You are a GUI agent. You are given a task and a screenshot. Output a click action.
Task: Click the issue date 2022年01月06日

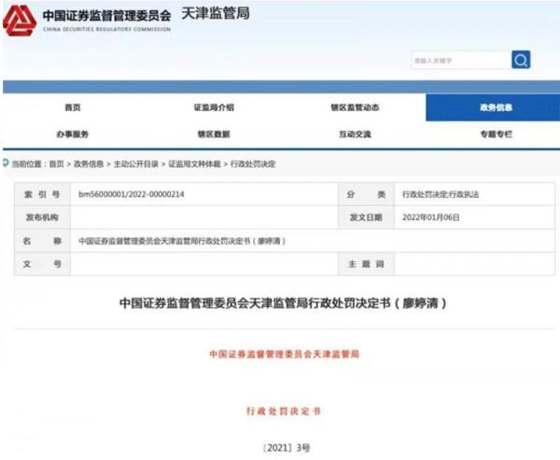[x=431, y=217]
